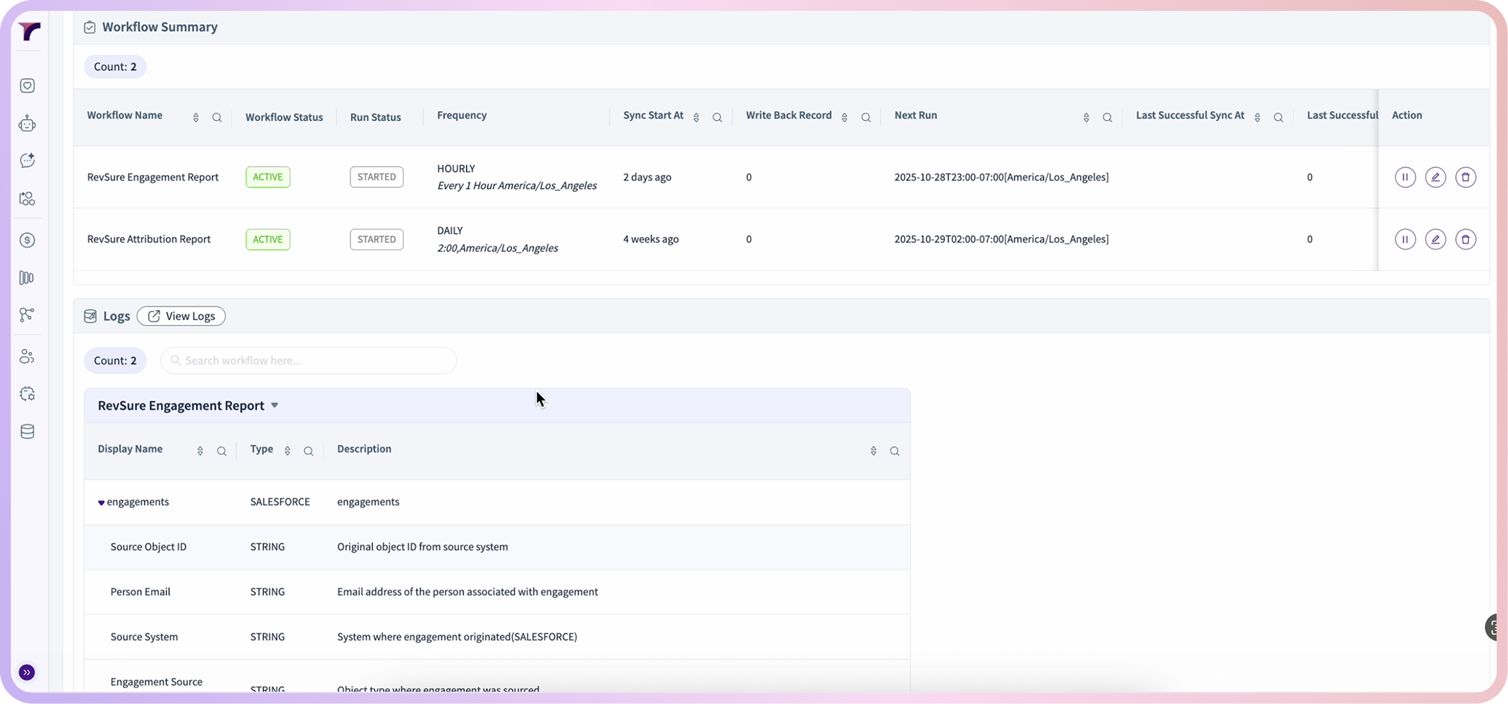Open the branching workflow sidebar icon

[27, 314]
